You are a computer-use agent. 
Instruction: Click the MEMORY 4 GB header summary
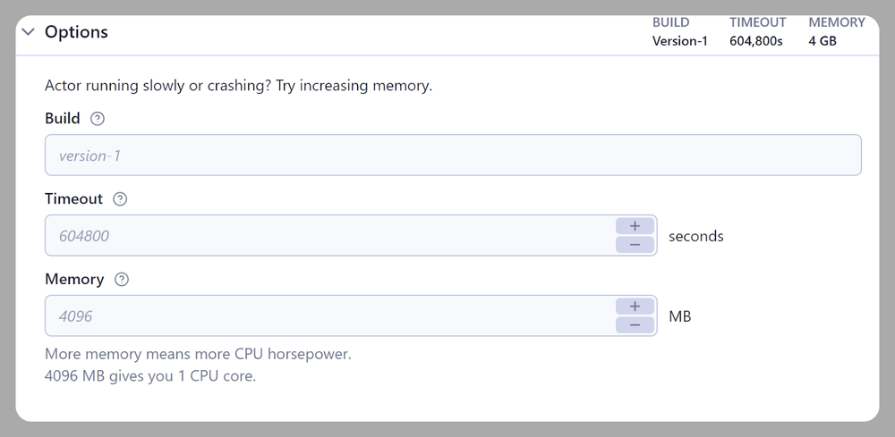(x=836, y=32)
